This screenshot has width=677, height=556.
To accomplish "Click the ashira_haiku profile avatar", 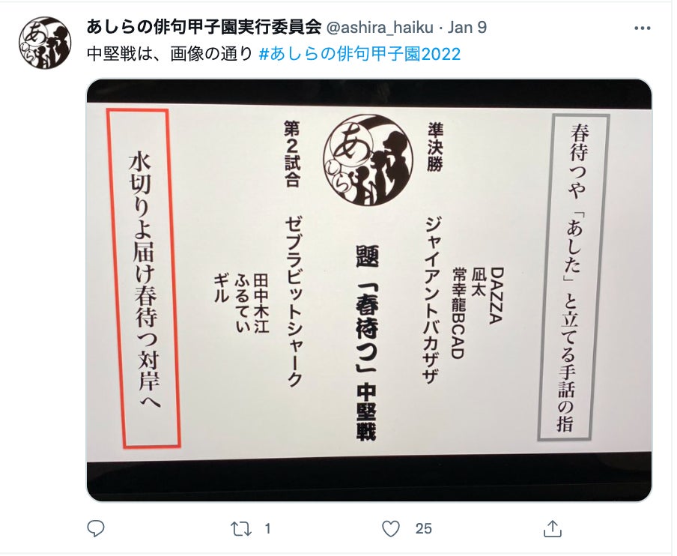I will pyautogui.click(x=45, y=43).
